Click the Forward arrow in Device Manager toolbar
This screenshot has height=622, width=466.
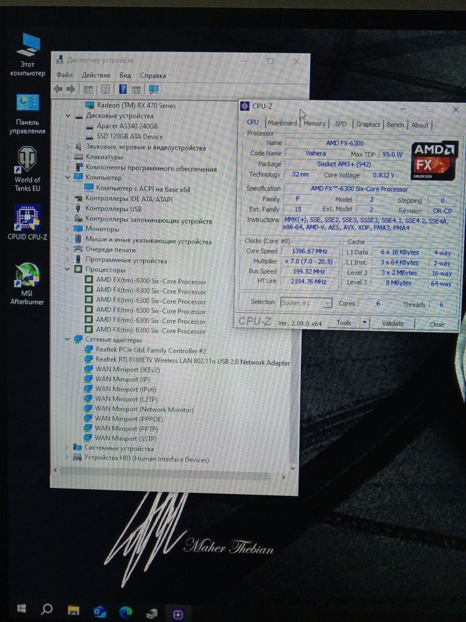[x=70, y=89]
